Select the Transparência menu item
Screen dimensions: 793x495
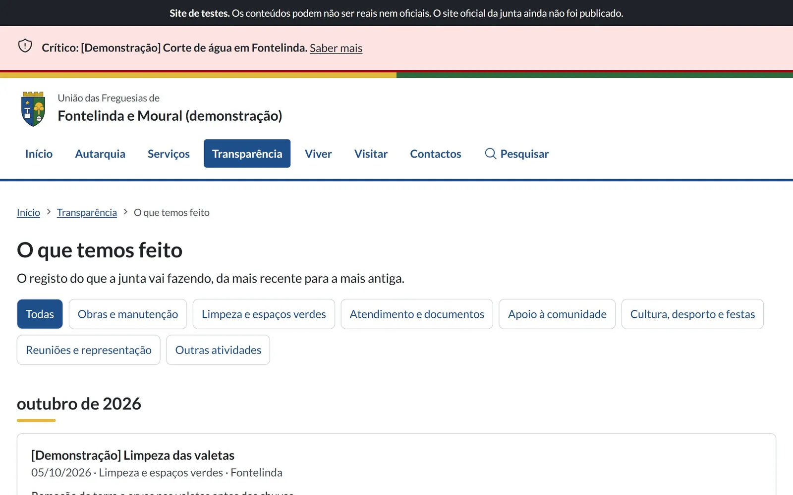247,154
